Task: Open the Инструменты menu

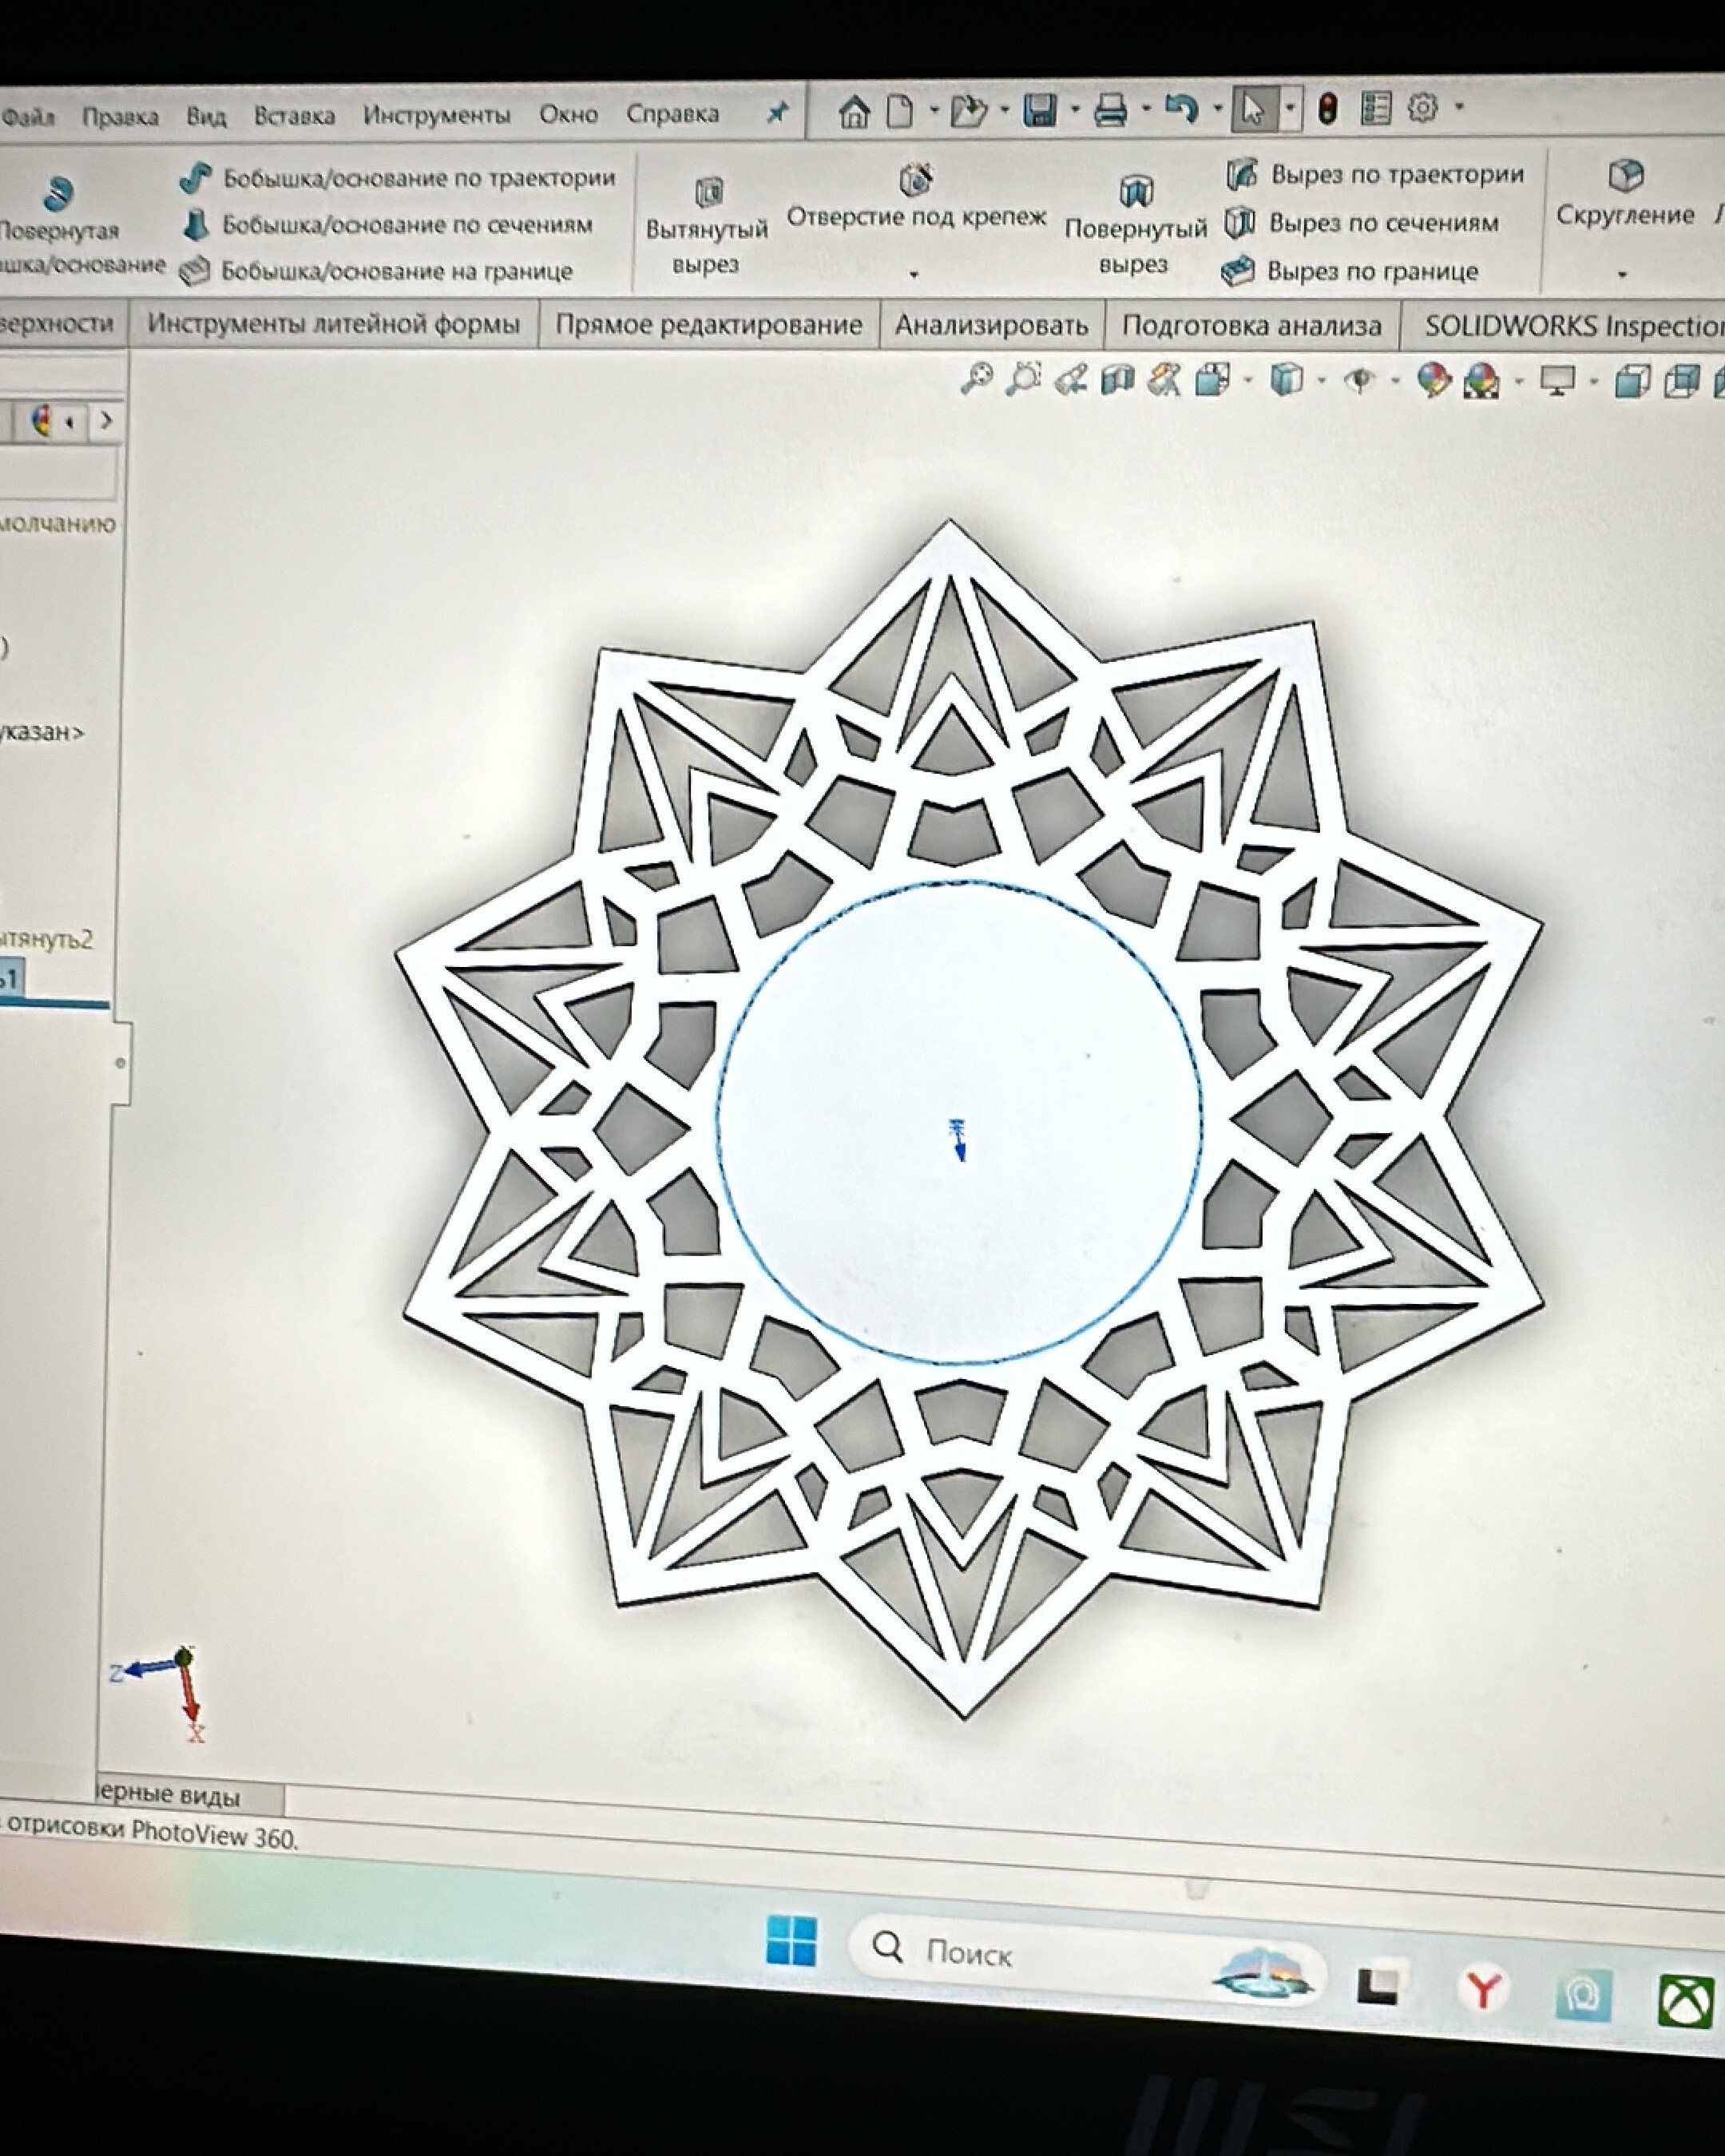Action: pos(436,116)
